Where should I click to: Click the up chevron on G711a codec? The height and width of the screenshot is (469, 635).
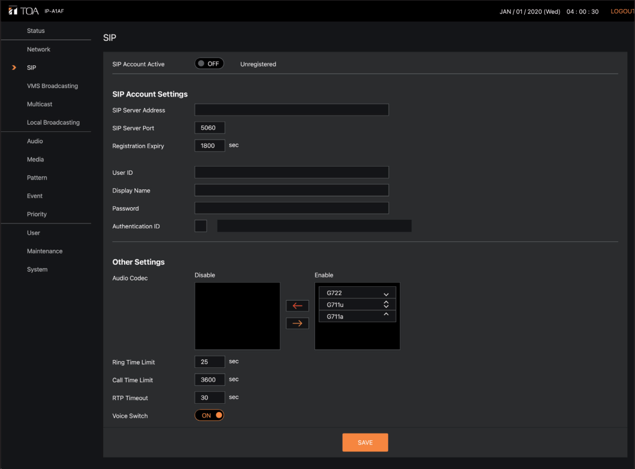click(x=386, y=315)
